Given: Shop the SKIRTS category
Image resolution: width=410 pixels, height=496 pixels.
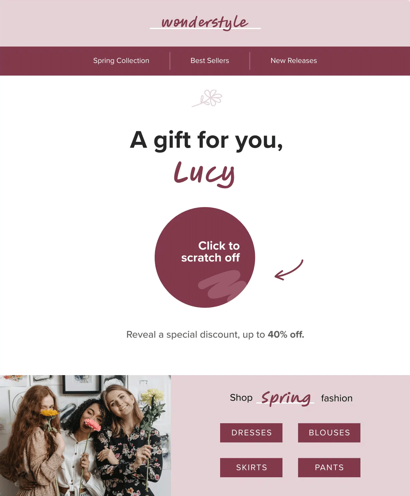Looking at the screenshot, I should coord(251,468).
